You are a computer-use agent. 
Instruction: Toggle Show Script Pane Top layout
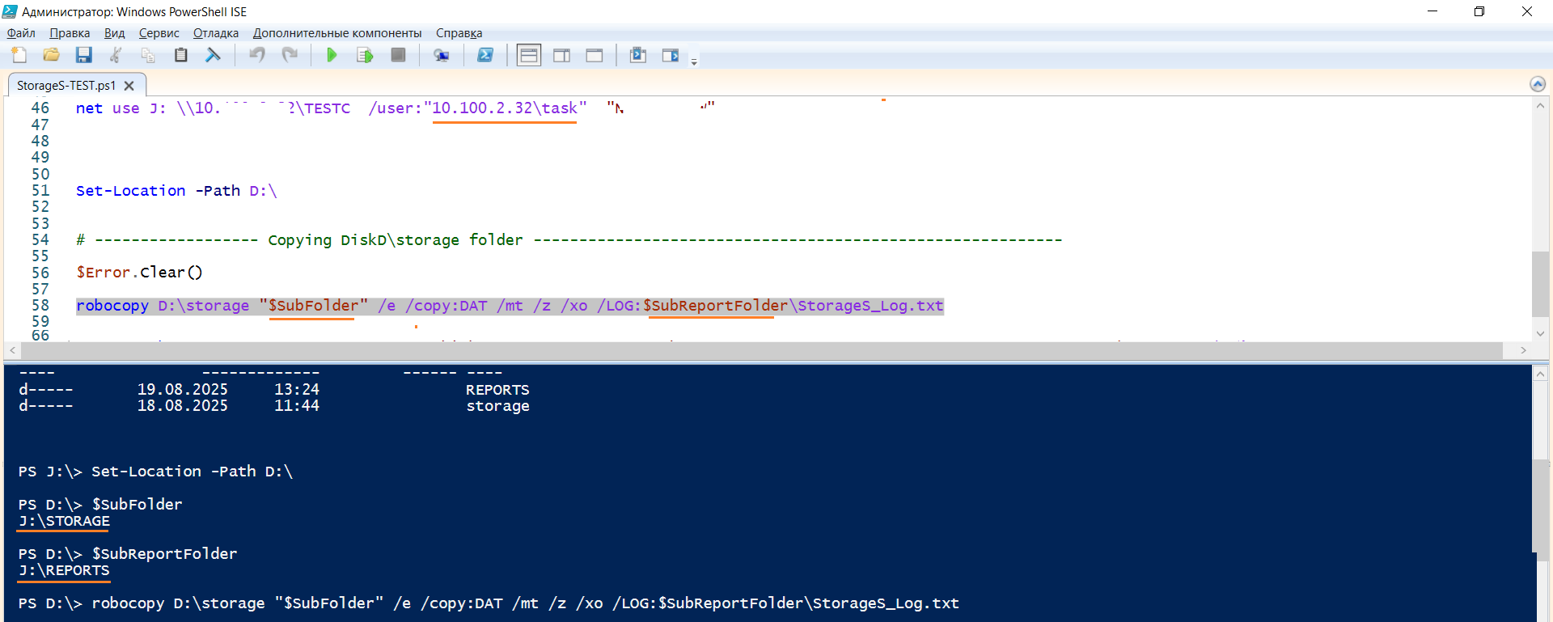529,55
